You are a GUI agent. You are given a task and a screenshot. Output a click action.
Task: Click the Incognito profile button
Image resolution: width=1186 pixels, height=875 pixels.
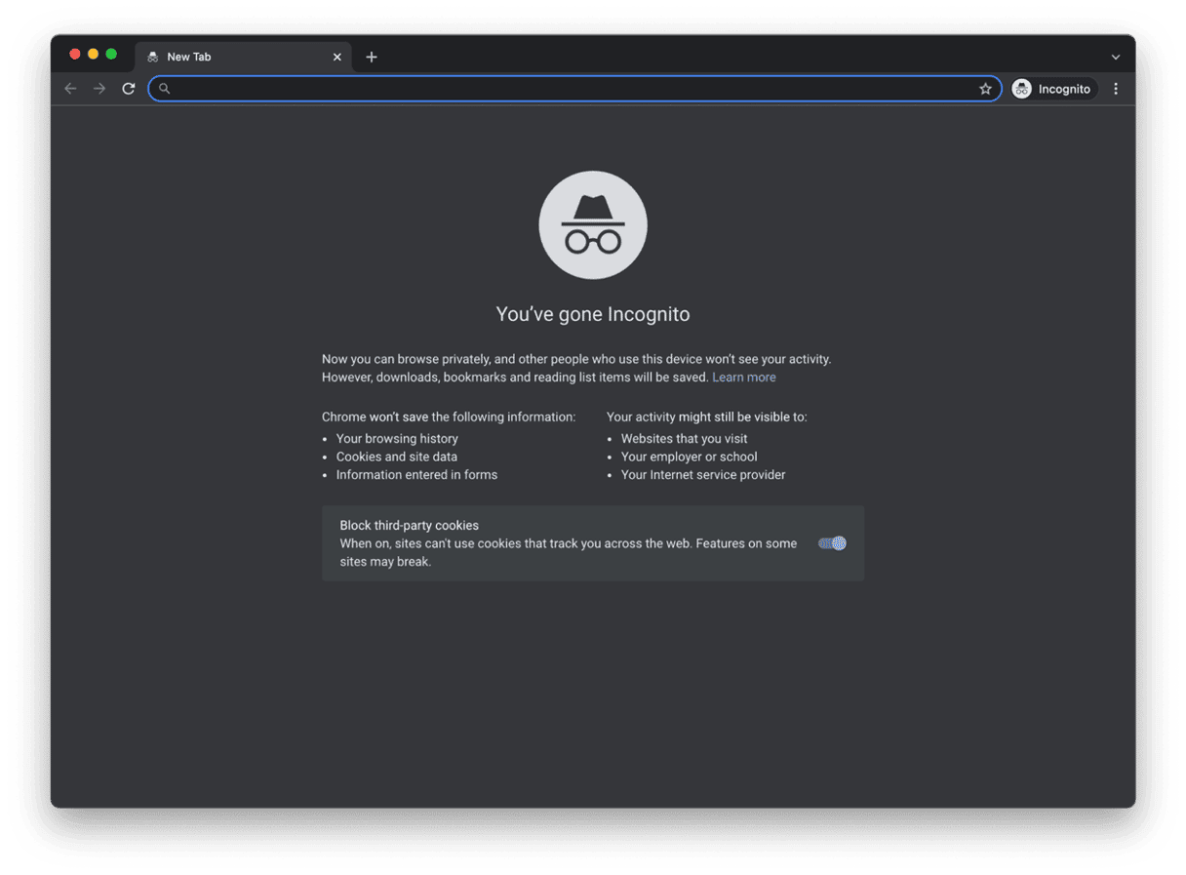click(x=1053, y=89)
